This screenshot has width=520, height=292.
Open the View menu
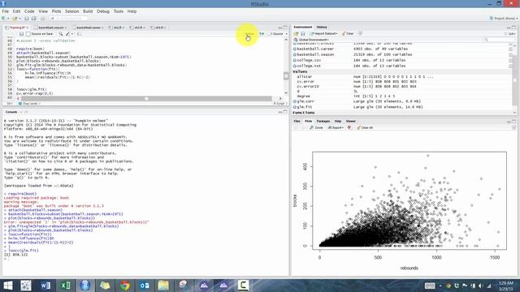pos(43,11)
